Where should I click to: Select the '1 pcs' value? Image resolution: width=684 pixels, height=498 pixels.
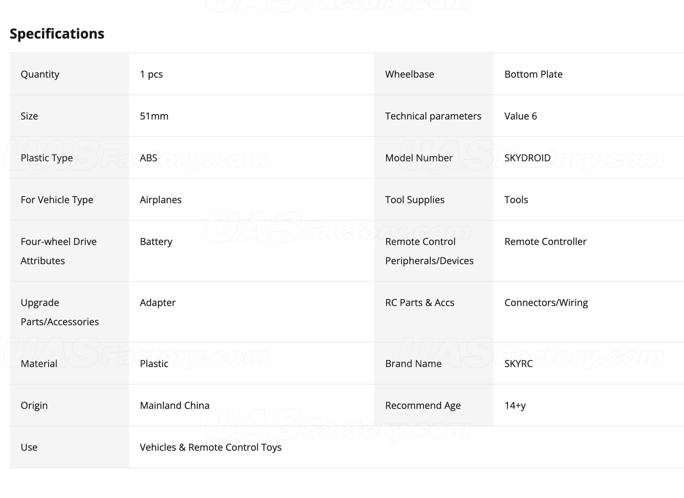151,74
